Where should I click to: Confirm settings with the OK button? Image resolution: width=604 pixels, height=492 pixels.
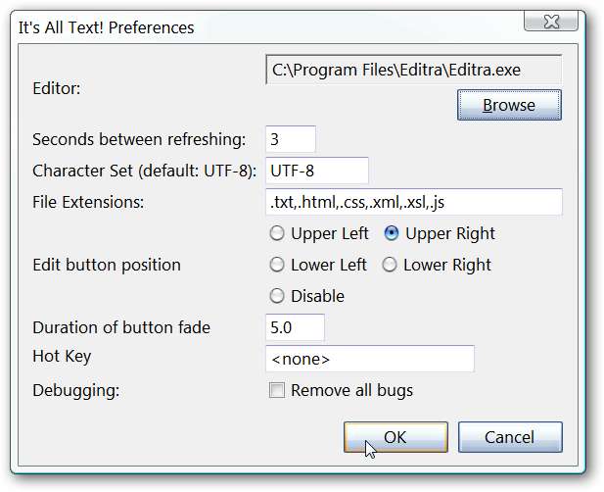(x=395, y=437)
